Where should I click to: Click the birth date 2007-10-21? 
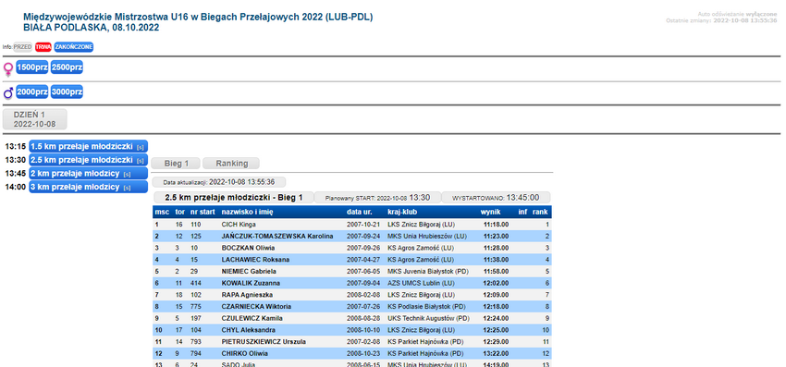(x=362, y=225)
